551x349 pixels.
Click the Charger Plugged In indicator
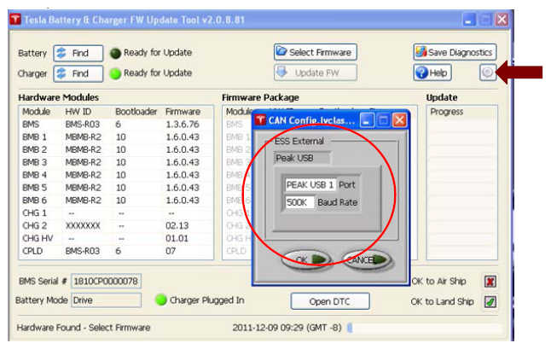161,300
